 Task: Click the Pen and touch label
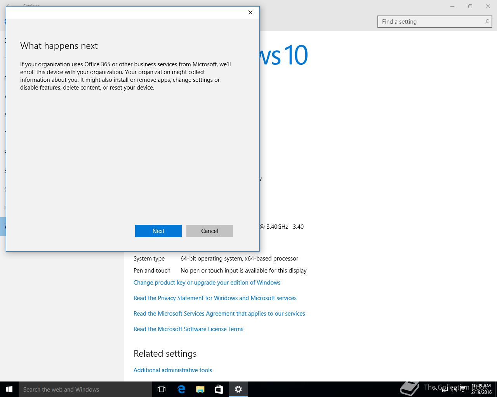coord(152,271)
